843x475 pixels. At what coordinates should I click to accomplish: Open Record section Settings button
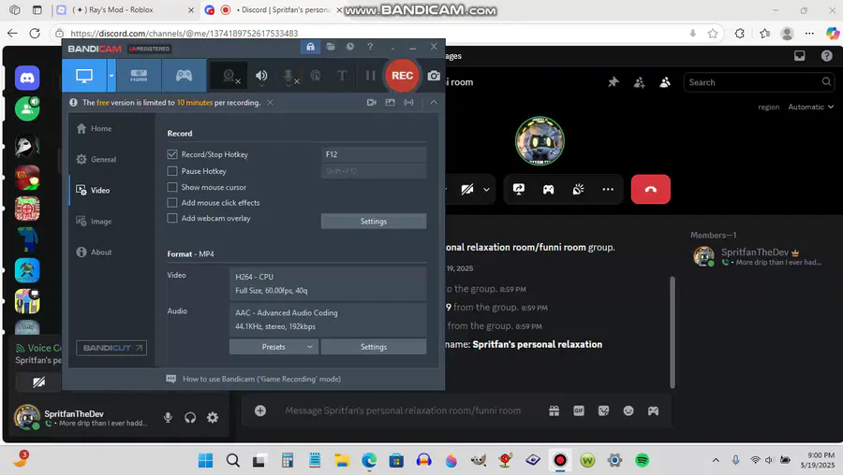(374, 221)
